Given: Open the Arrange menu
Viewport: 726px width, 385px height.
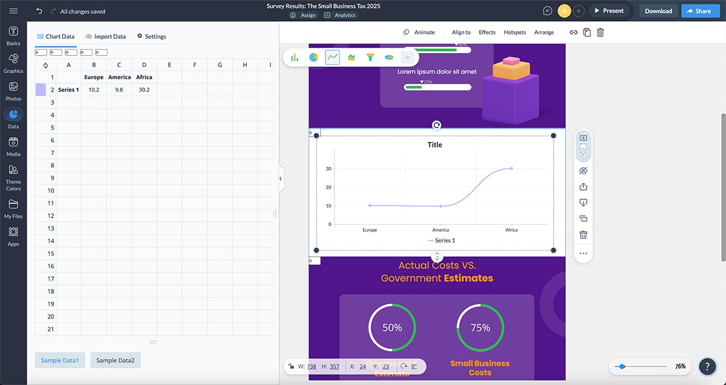Looking at the screenshot, I should pyautogui.click(x=543, y=32).
